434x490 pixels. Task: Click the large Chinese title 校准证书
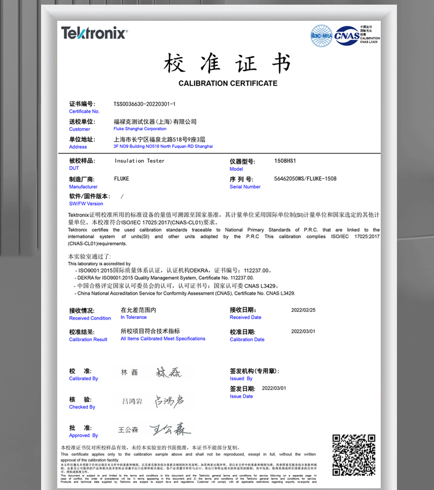click(227, 63)
